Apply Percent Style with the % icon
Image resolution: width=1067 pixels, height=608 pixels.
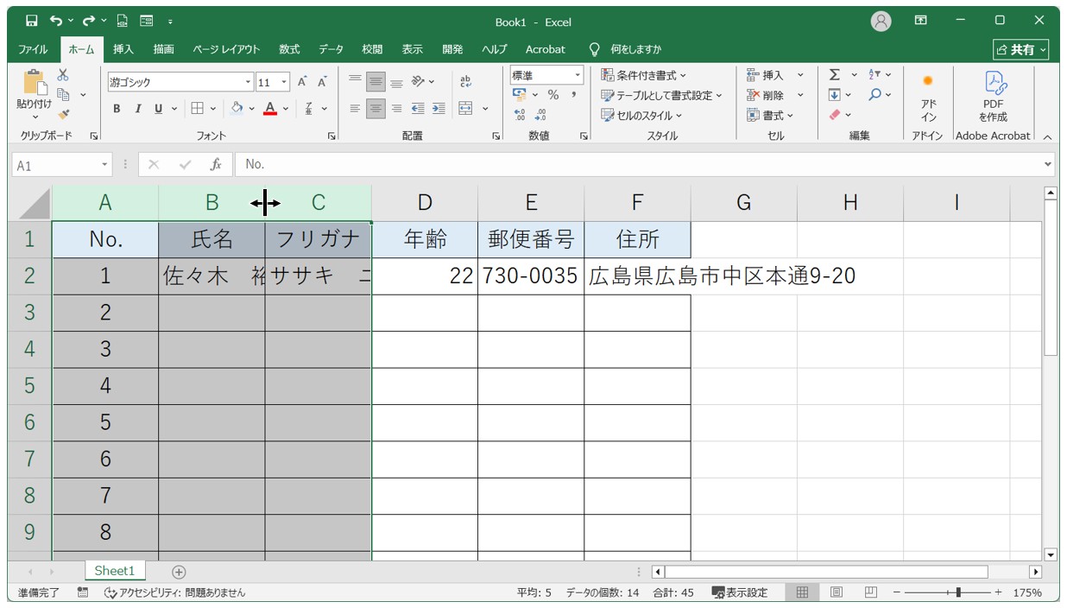[553, 95]
